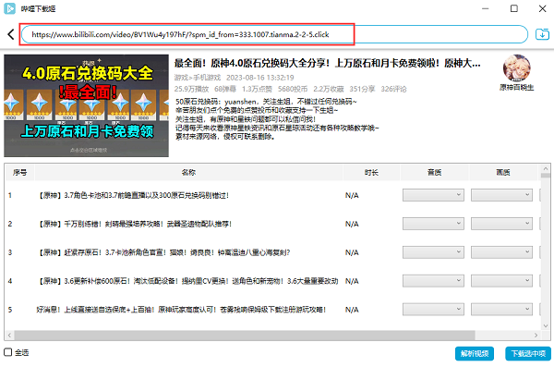
Task: Click the video title 最全面！原神4.0原石兑换码大全分享
Action: pos(327,63)
